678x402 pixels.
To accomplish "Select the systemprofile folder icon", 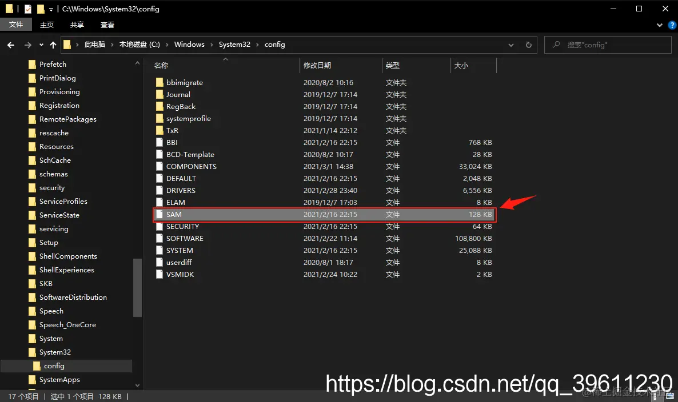I will pyautogui.click(x=159, y=118).
